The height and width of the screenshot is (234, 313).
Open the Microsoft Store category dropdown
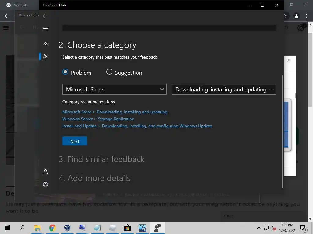coord(115,89)
